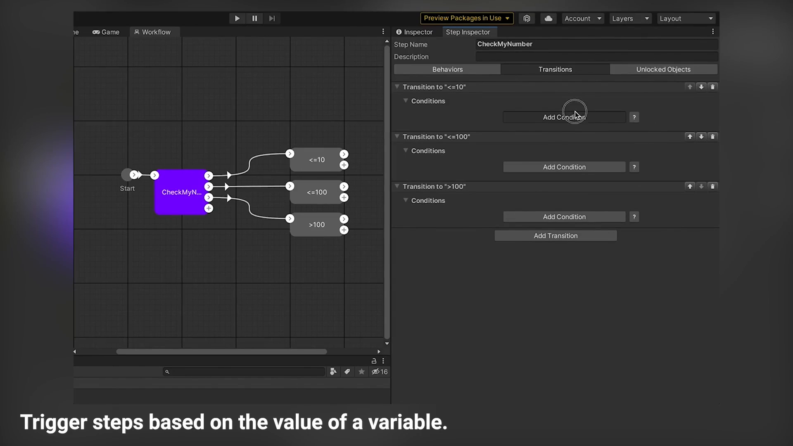The width and height of the screenshot is (793, 446).
Task: Expand Transition to <=10 conditions section
Action: click(x=406, y=101)
